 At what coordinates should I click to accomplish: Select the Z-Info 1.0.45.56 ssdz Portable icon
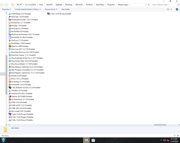tap(48, 14)
